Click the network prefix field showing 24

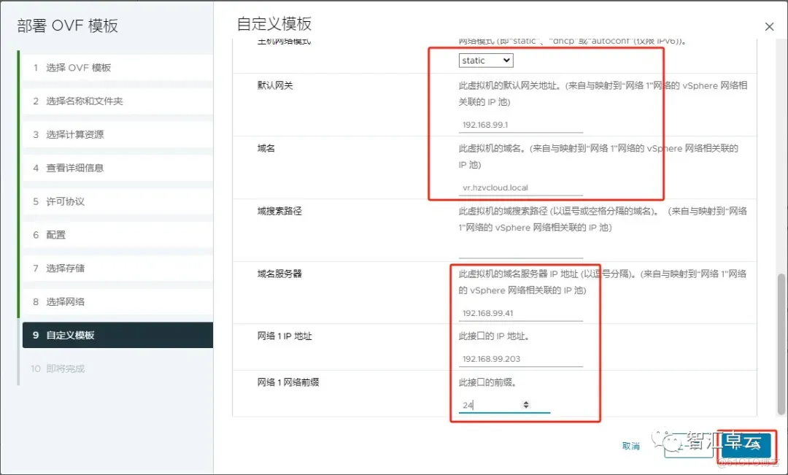click(504, 405)
